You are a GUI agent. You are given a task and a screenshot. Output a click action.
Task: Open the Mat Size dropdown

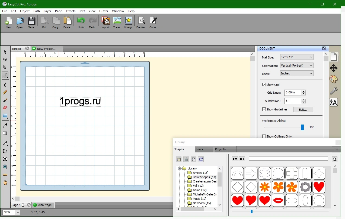pyautogui.click(x=297, y=57)
